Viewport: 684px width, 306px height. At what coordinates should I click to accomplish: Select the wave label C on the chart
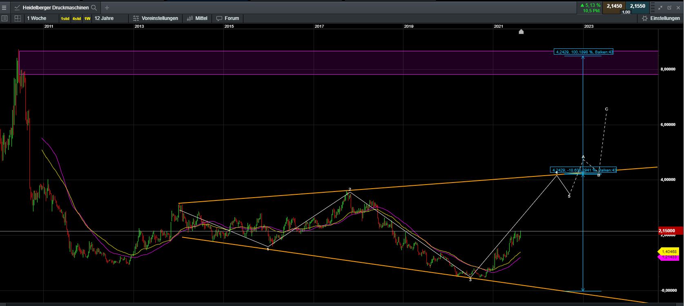607,109
